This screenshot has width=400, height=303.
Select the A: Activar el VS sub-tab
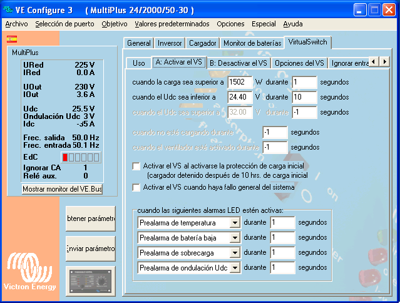tap(179, 62)
